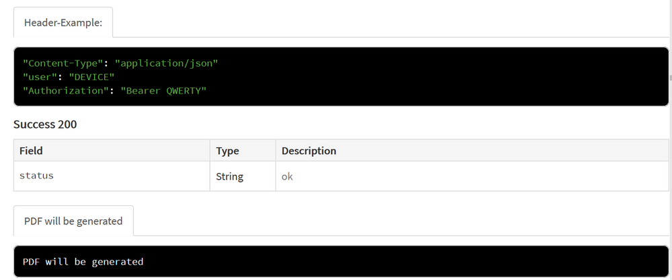Click the blank tab strip beside the PDF tab
The width and height of the screenshot is (672, 280).
click(x=404, y=221)
